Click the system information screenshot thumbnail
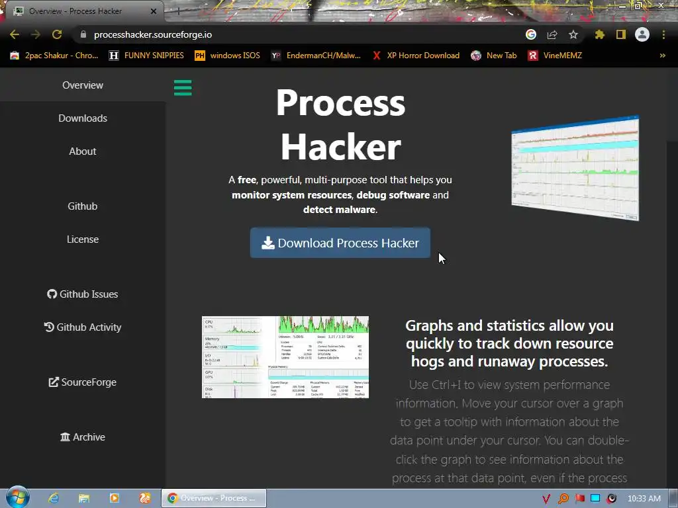 click(x=285, y=357)
